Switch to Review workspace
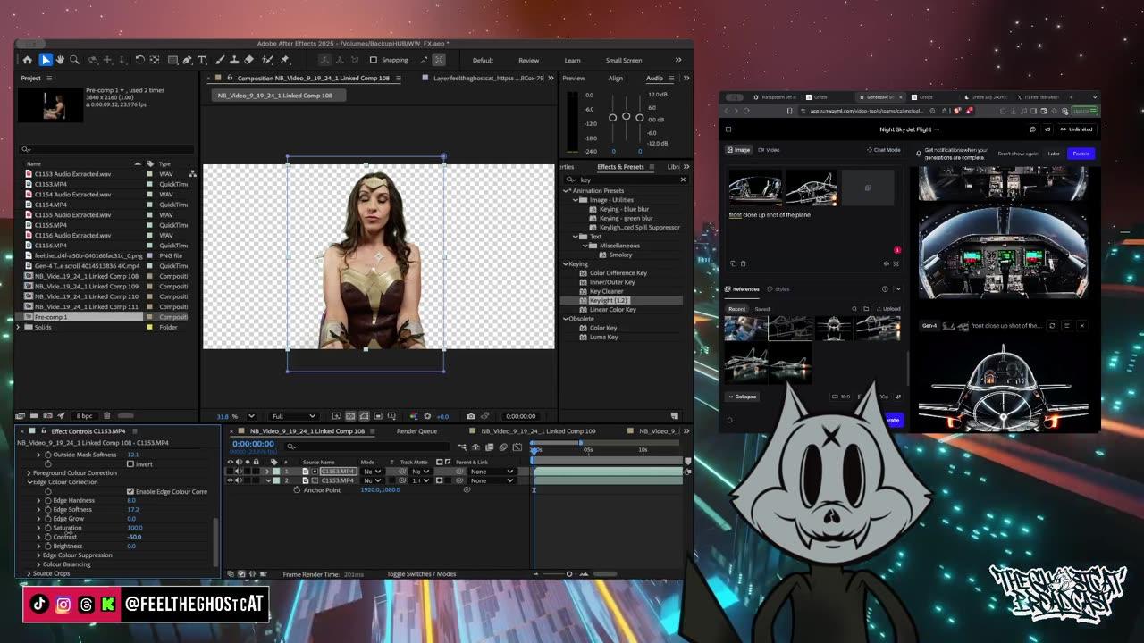 click(529, 60)
